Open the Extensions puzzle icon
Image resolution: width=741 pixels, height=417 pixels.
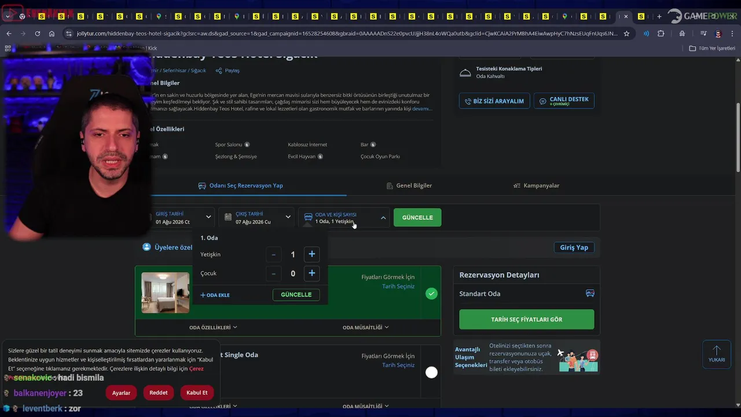tap(661, 34)
